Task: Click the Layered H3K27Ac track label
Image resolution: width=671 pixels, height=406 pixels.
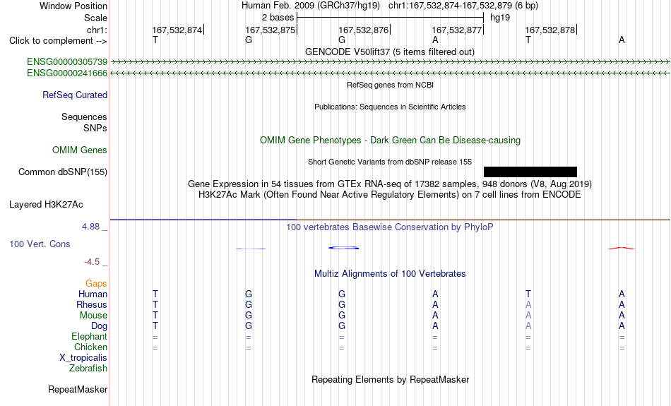Action: click(46, 205)
